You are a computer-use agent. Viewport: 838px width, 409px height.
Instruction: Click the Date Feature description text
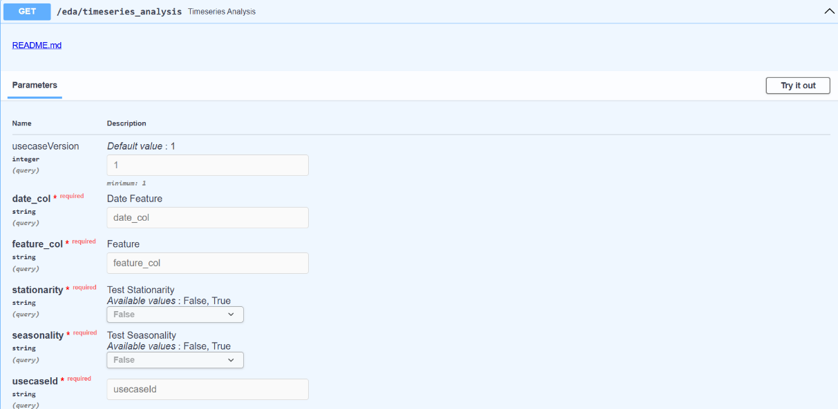[134, 198]
